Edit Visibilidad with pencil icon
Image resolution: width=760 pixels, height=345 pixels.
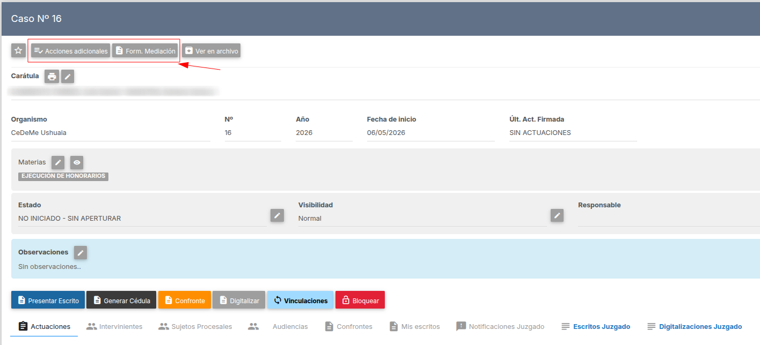click(x=557, y=215)
